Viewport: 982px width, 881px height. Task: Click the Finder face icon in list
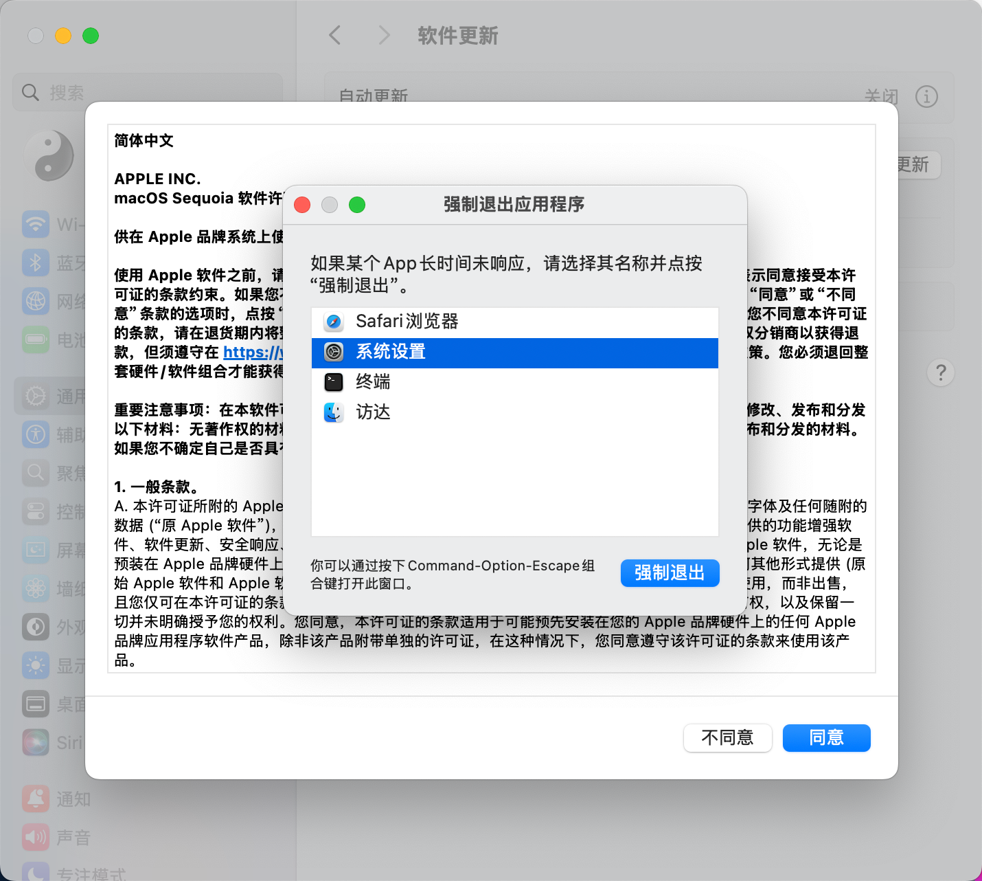coord(334,412)
